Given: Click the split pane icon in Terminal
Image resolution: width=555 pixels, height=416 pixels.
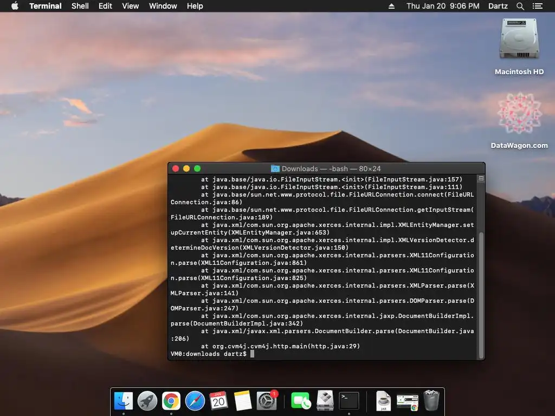Looking at the screenshot, I should pos(481,179).
